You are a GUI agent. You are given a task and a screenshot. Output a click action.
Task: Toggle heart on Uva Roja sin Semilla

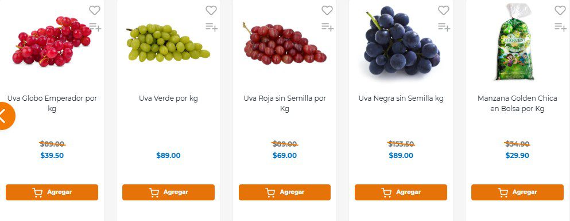pyautogui.click(x=327, y=10)
